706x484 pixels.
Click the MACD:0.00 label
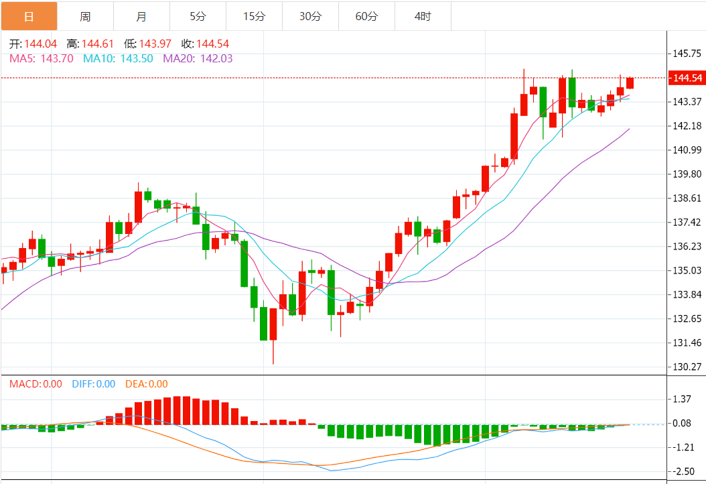click(36, 384)
